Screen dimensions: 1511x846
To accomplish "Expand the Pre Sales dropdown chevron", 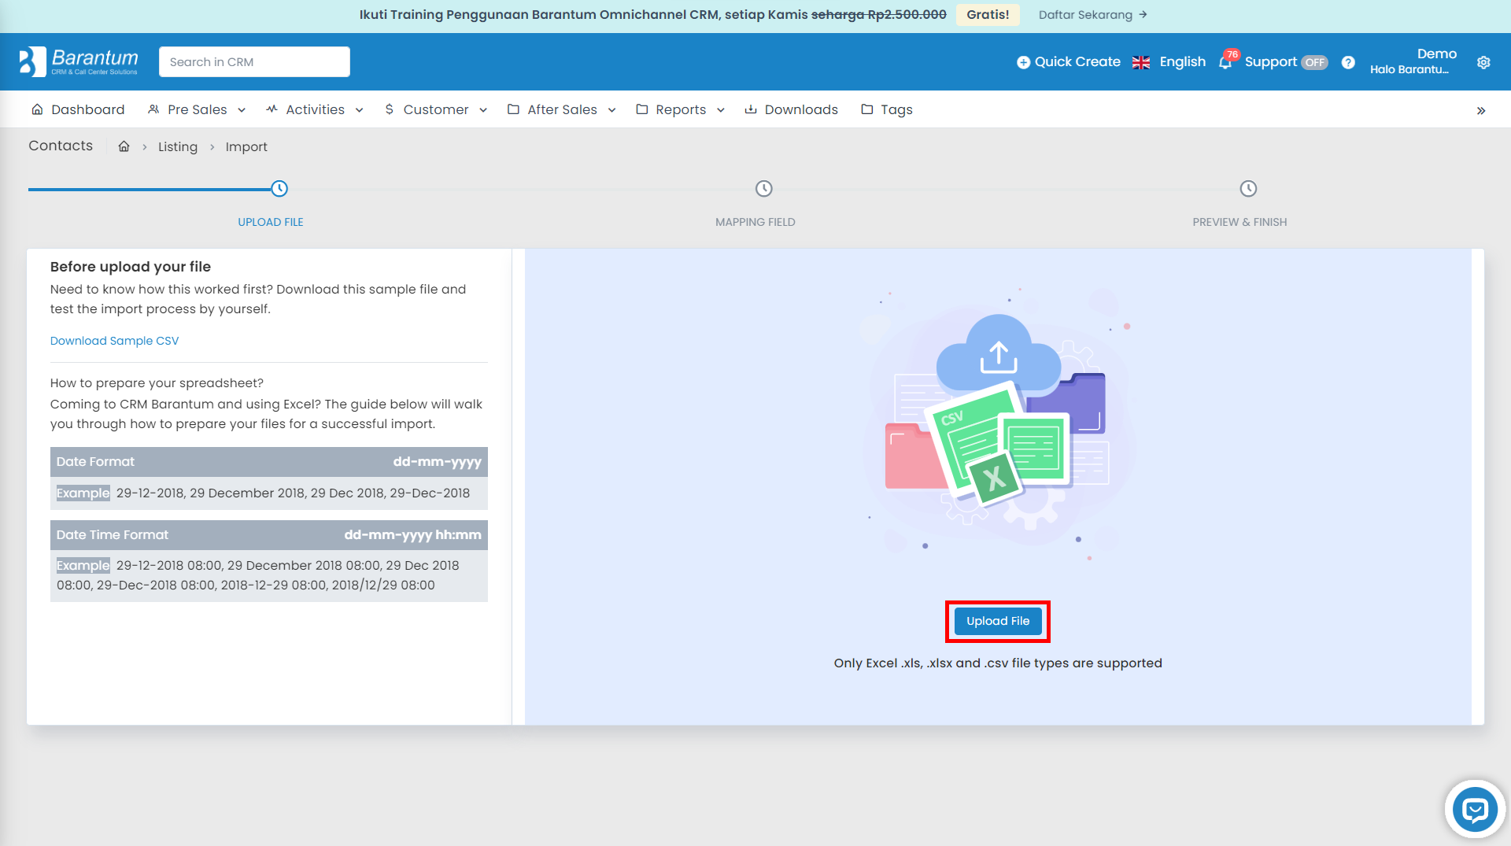I will (242, 110).
